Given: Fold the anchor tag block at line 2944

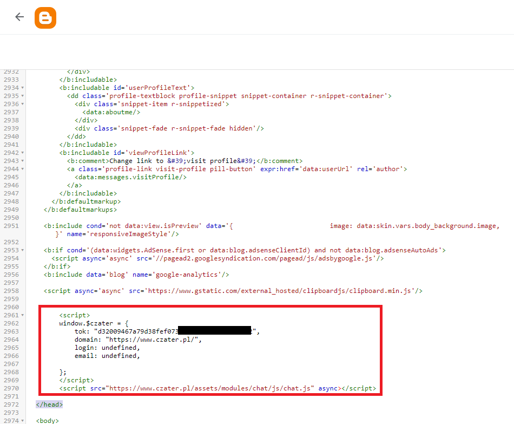Looking at the screenshot, I should click(x=23, y=169).
